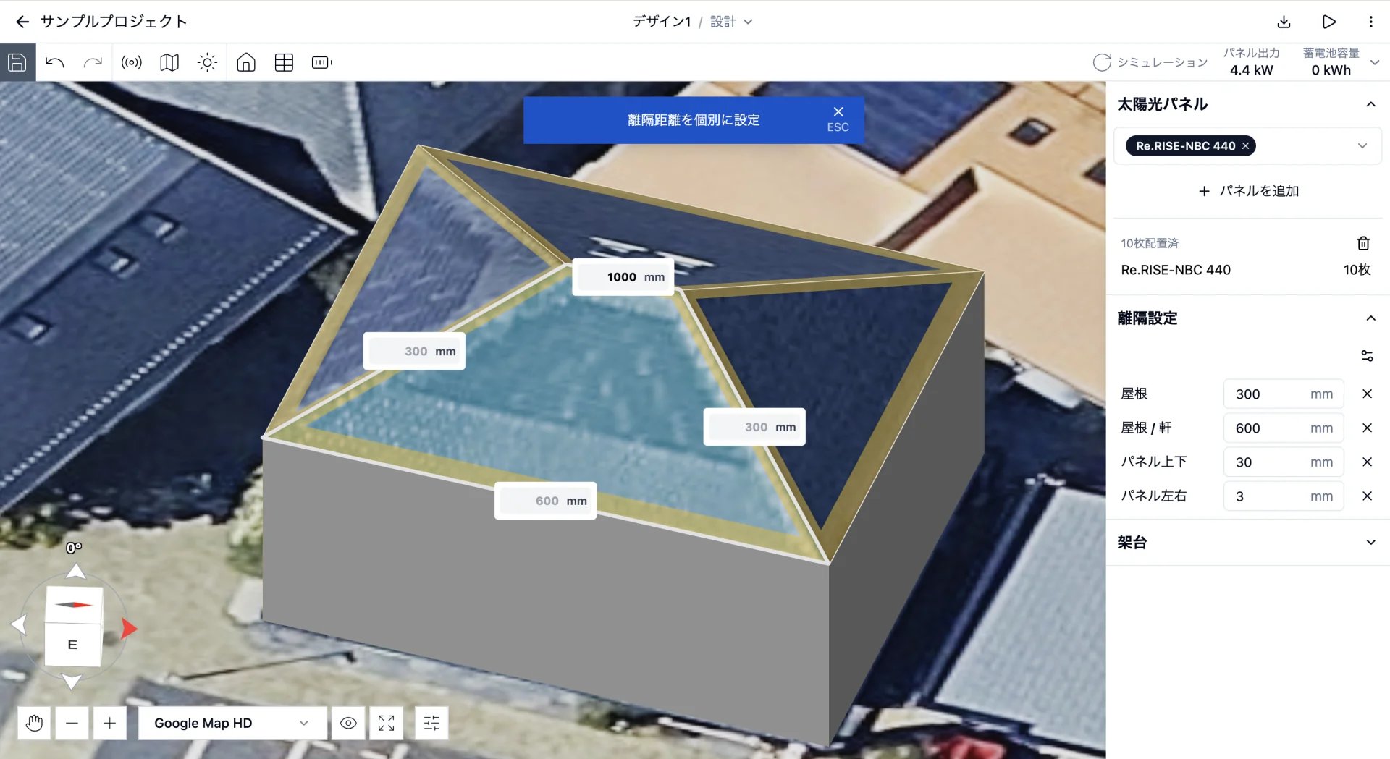The height and width of the screenshot is (759, 1390).
Task: Open the Google Map HD dropdown
Action: pos(232,723)
